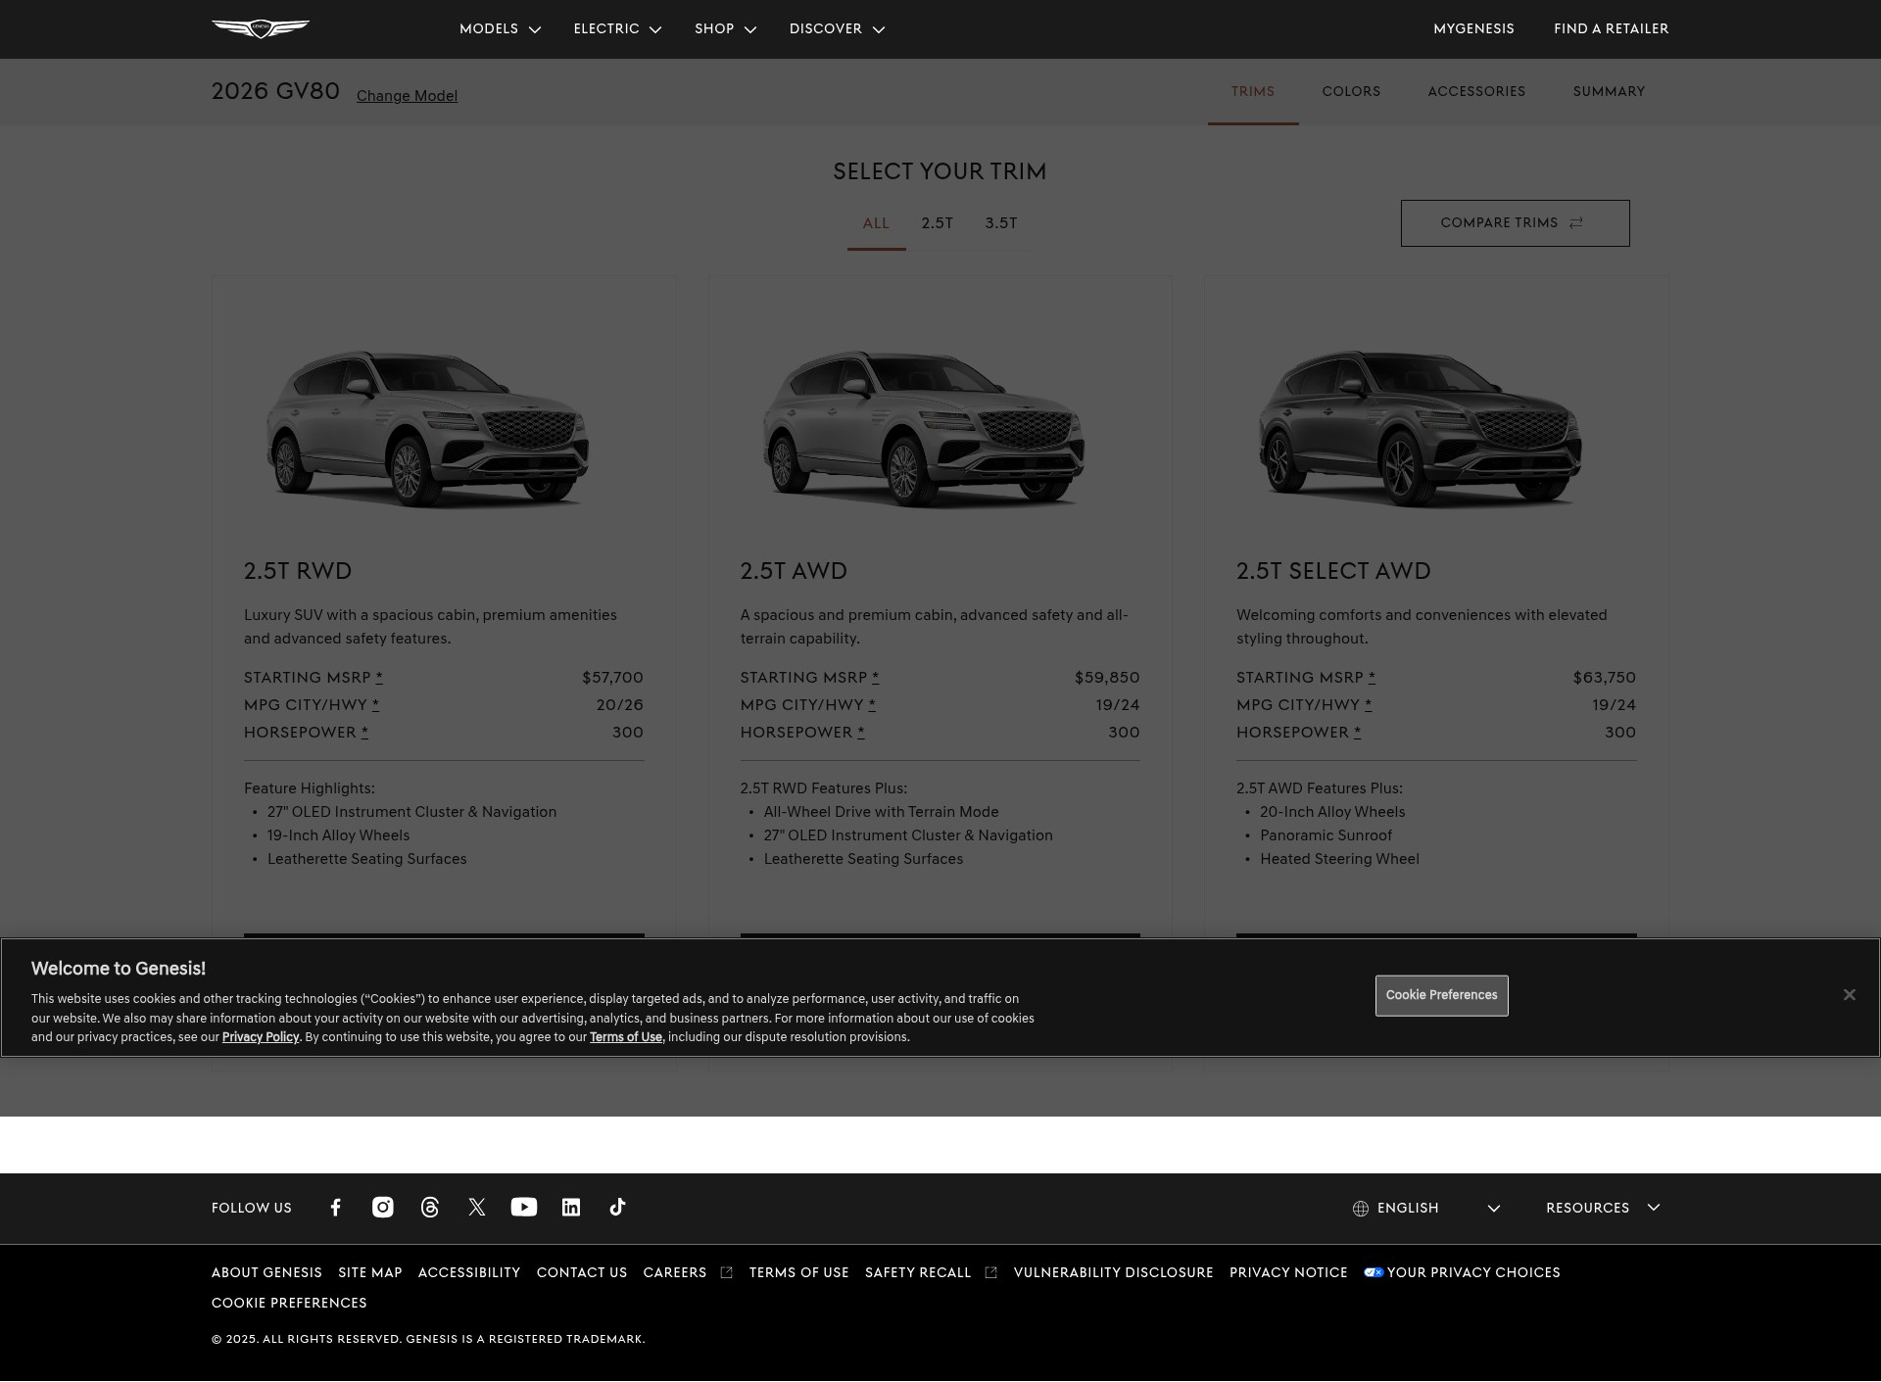
Task: Close the cookie banner with X
Action: coord(1849,995)
